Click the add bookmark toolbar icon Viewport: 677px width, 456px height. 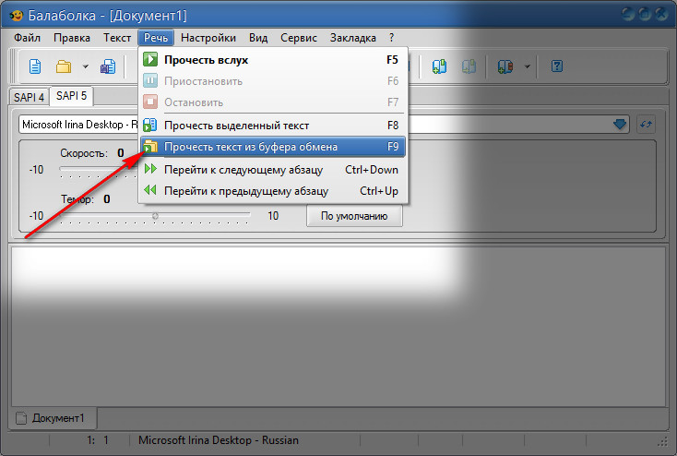[440, 66]
